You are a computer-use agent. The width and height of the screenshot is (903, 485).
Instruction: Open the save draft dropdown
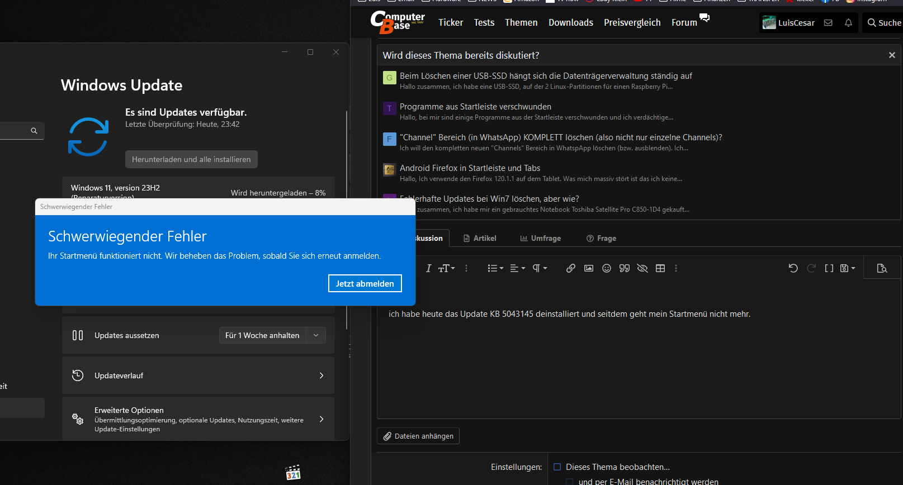848,268
